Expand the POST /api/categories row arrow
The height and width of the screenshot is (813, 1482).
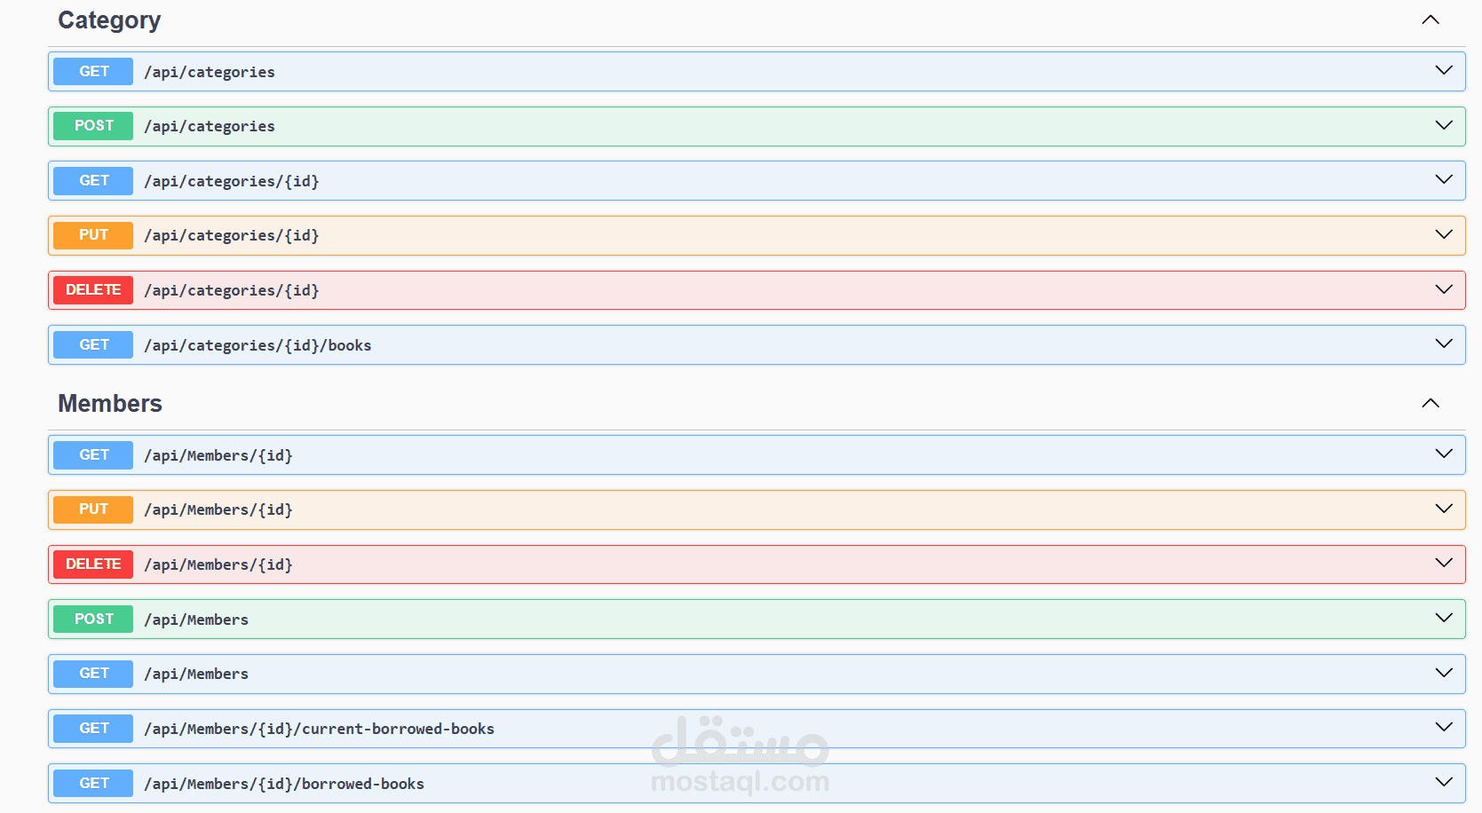1444,125
